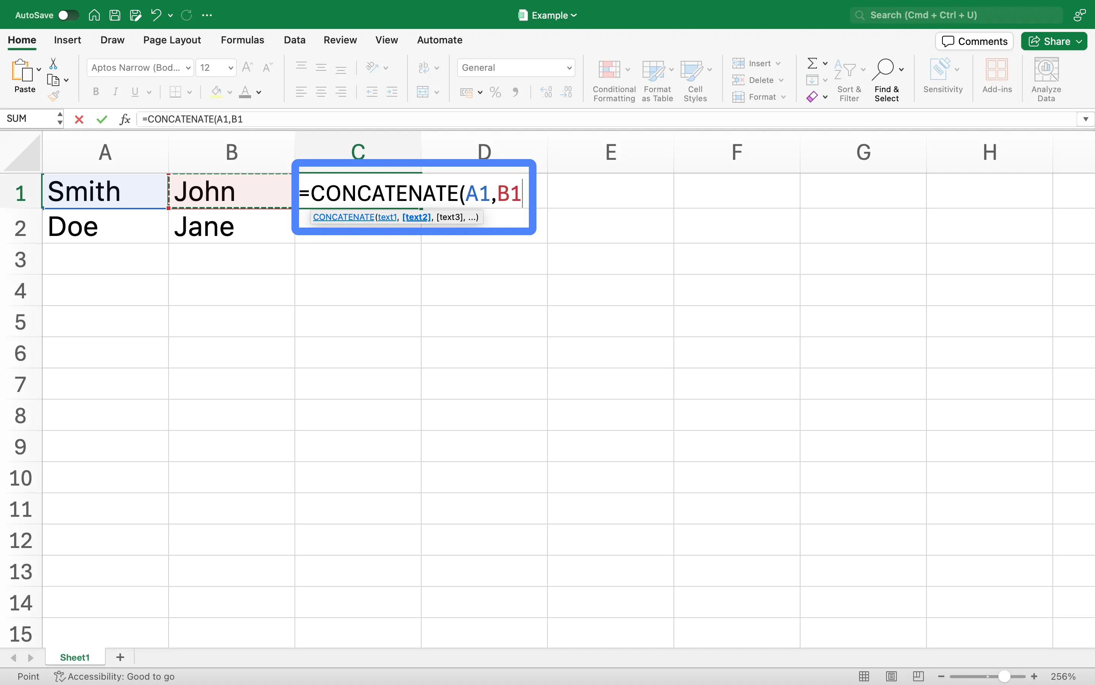Click the Copy icon

(x=53, y=80)
